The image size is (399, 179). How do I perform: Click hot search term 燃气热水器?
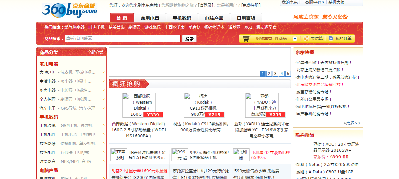74,27
